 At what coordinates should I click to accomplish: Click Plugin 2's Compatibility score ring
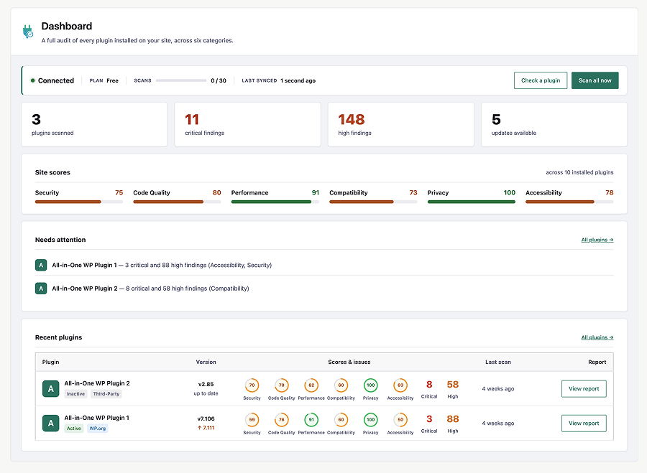click(x=341, y=385)
